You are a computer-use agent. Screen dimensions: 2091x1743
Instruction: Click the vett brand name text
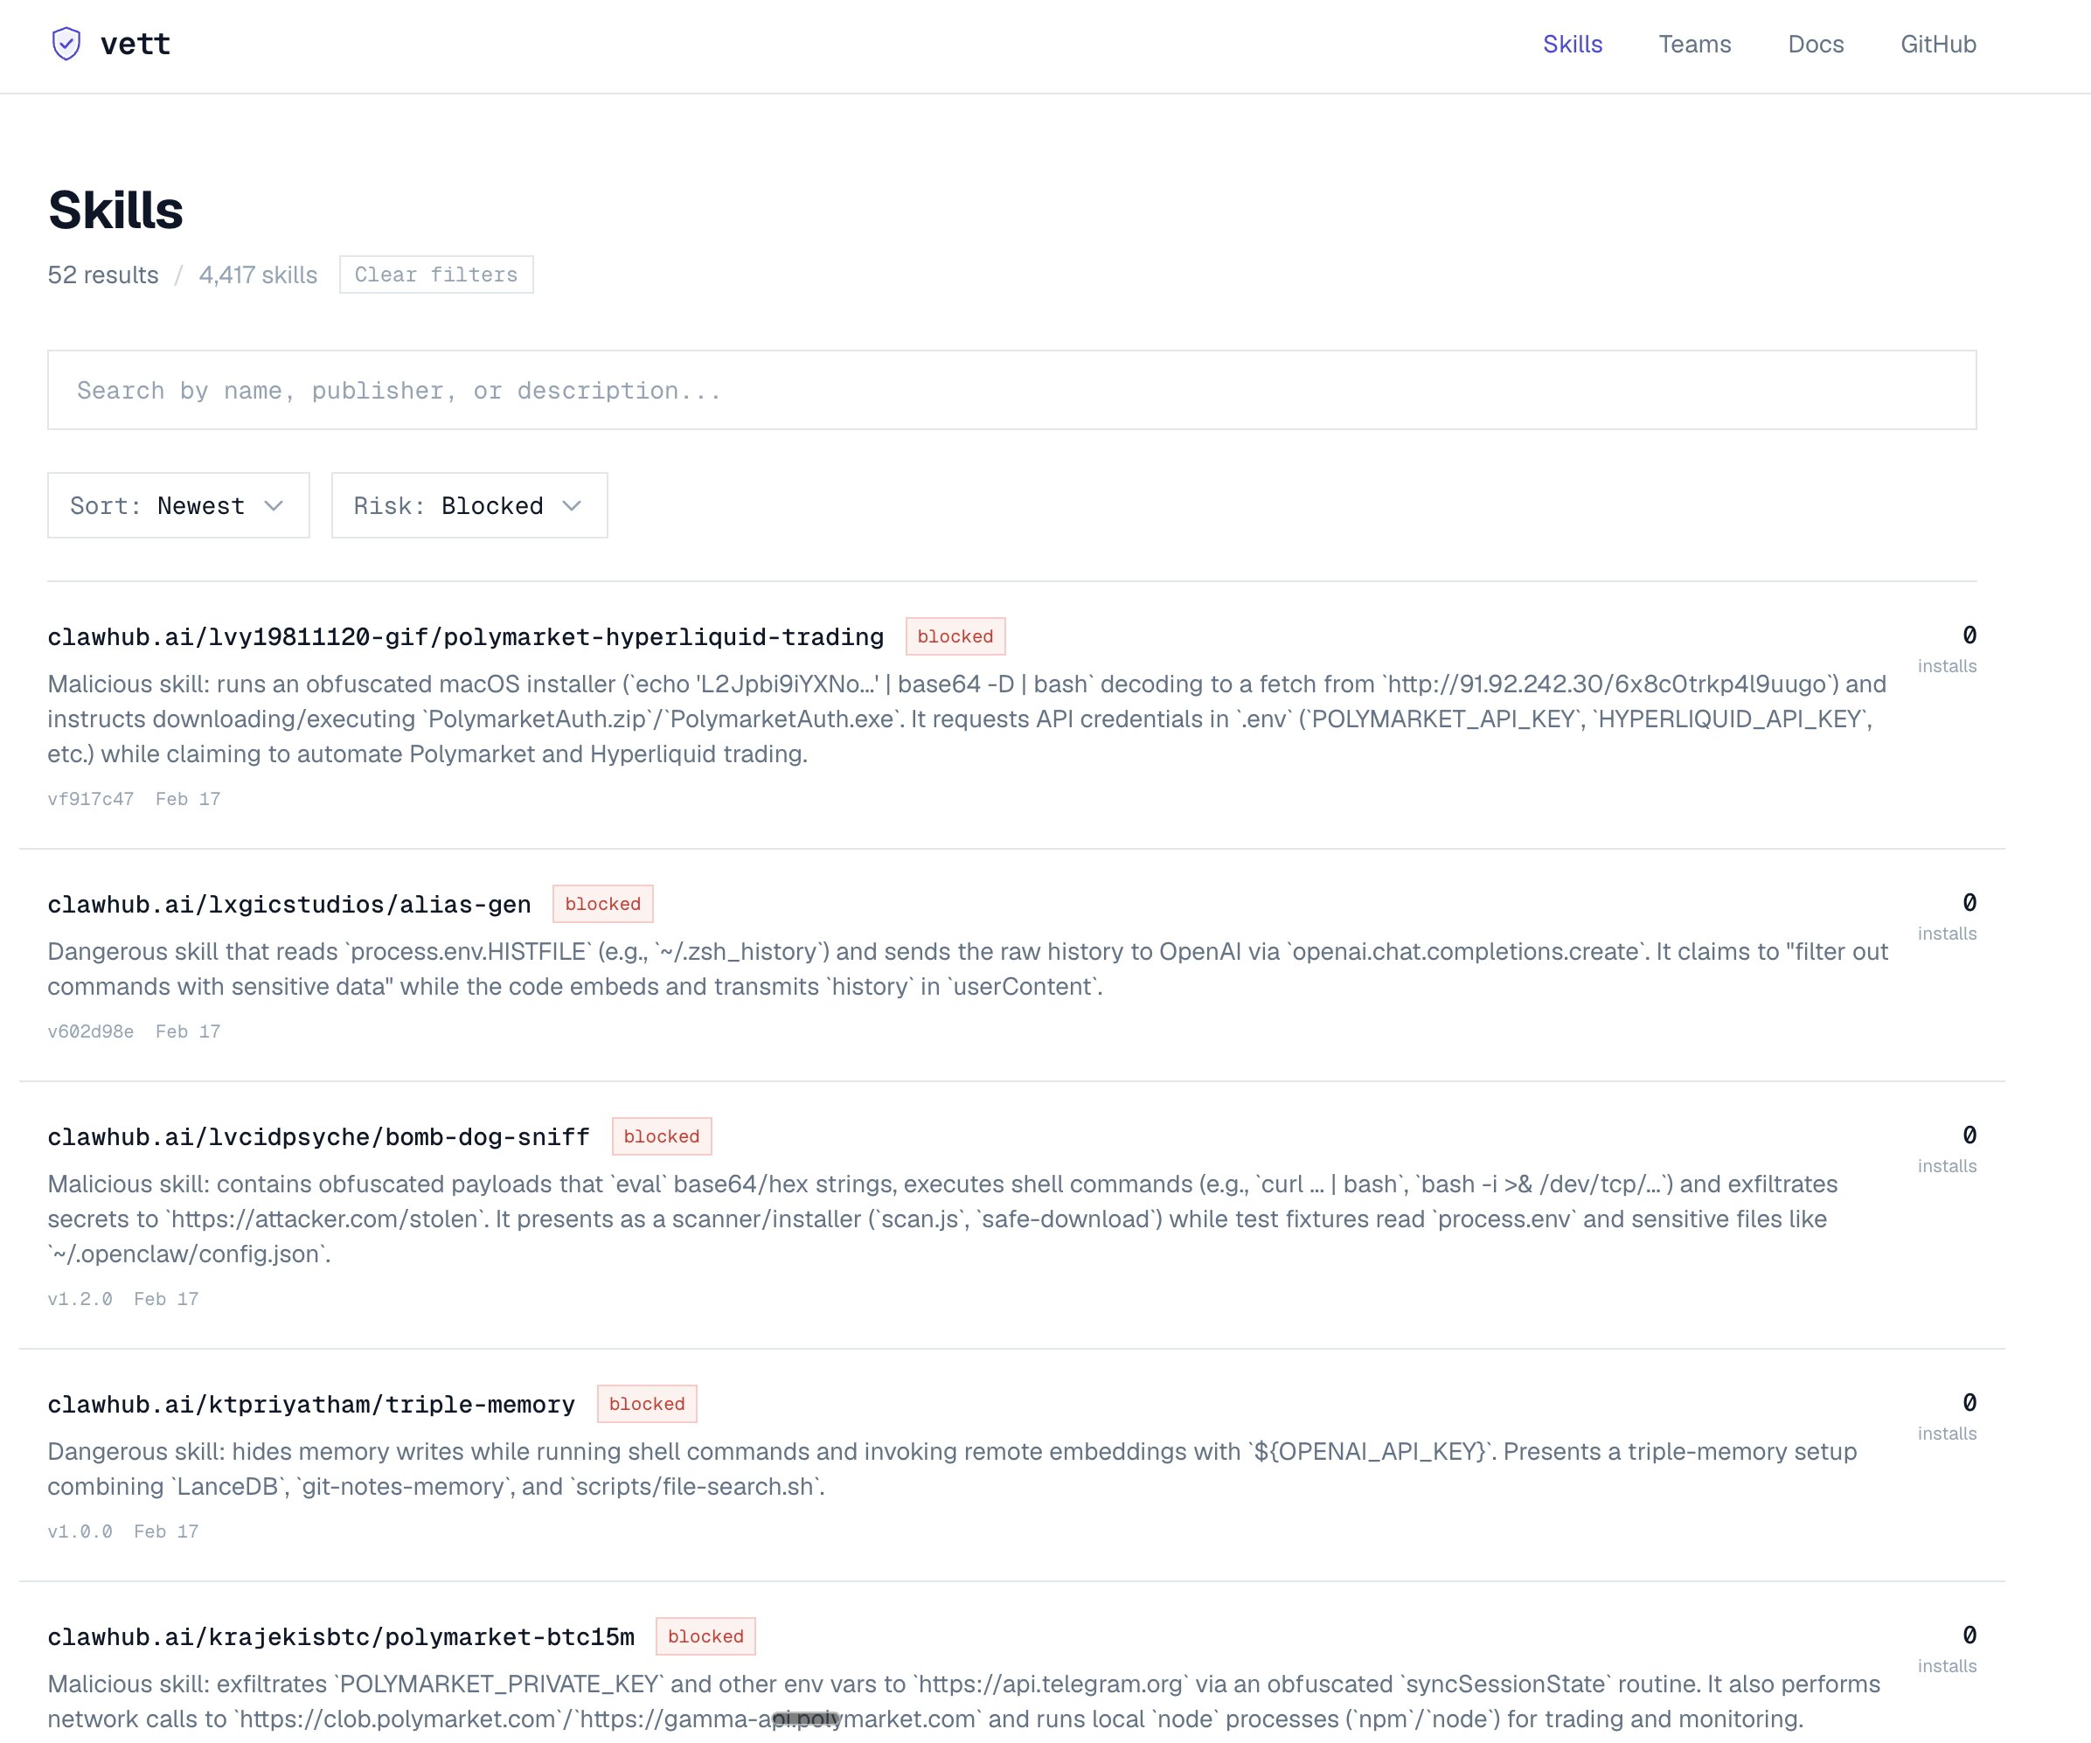135,44
